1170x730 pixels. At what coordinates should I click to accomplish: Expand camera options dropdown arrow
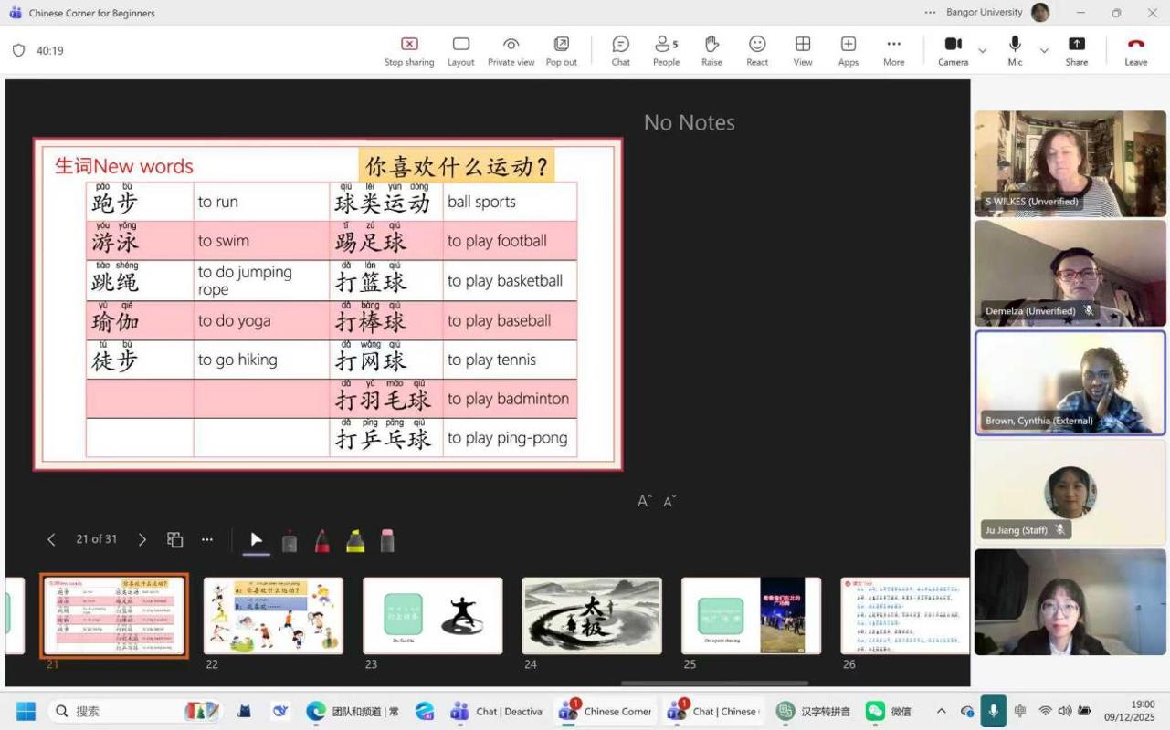coord(983,51)
